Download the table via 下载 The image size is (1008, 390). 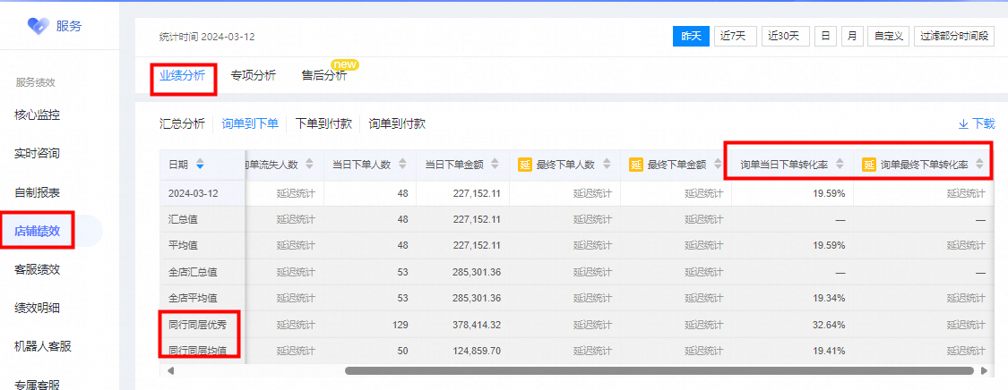[x=977, y=123]
